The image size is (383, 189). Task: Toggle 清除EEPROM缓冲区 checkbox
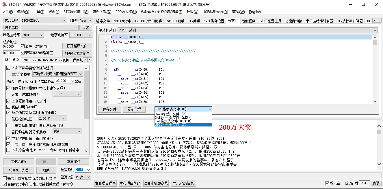(x=23, y=53)
